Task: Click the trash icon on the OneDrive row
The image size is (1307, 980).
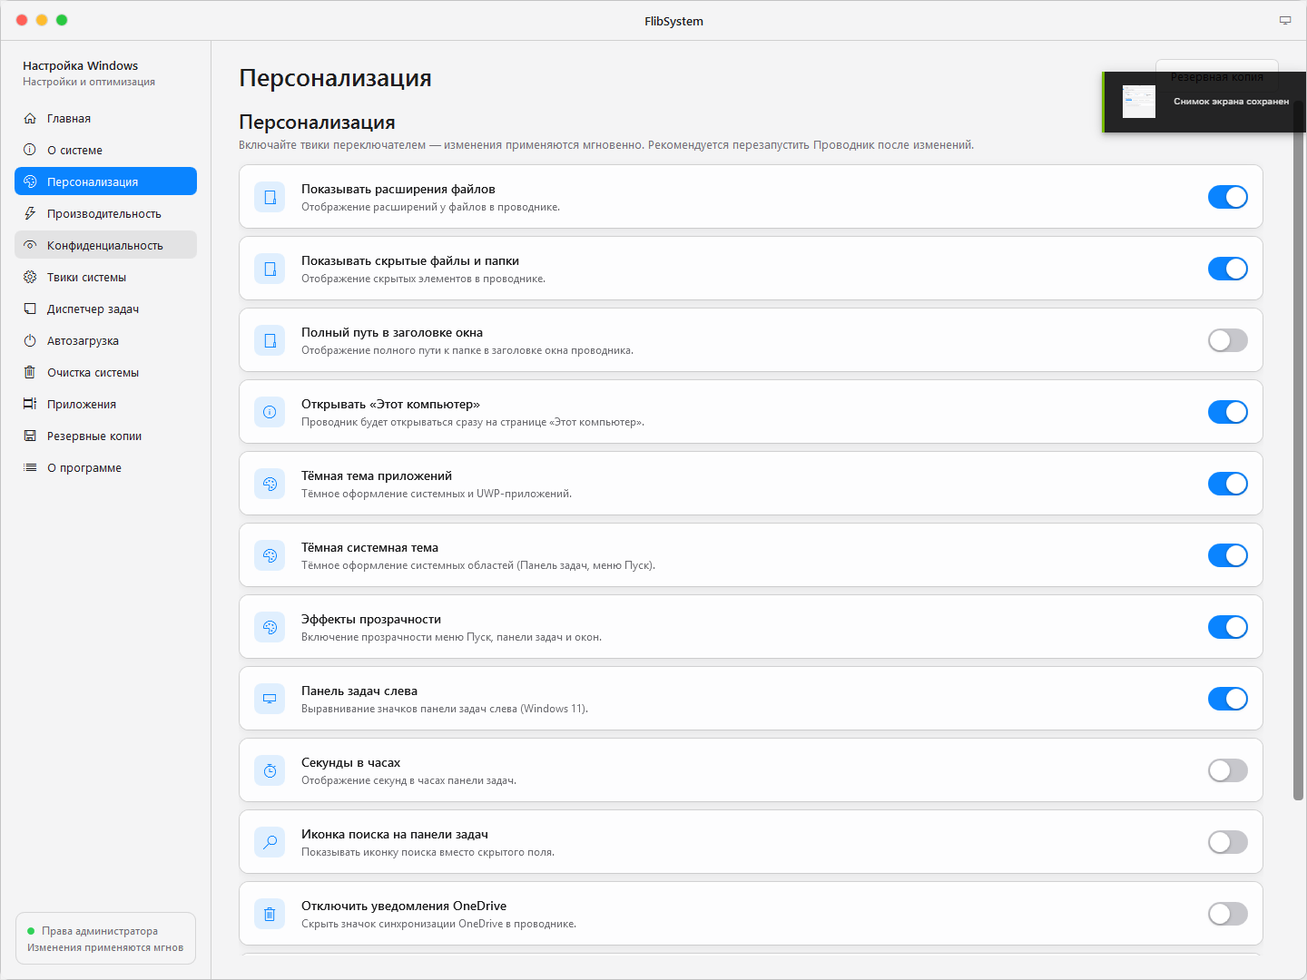Action: (x=270, y=914)
